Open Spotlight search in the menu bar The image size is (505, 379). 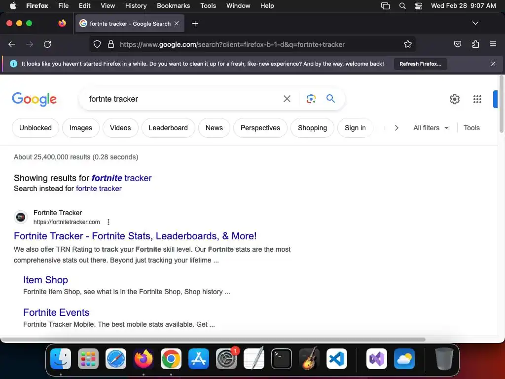point(402,6)
